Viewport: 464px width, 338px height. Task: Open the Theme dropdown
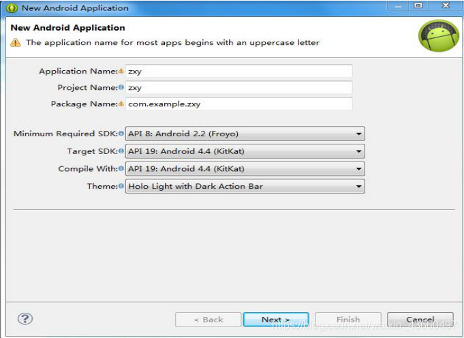(245, 186)
